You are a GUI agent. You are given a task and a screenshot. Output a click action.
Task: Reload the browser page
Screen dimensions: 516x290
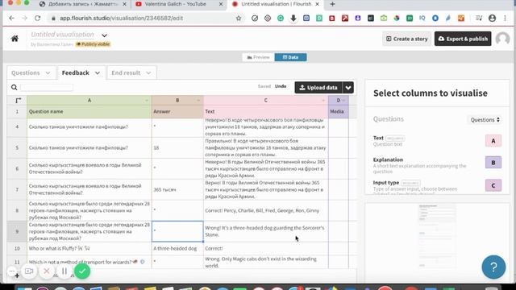pos(38,19)
